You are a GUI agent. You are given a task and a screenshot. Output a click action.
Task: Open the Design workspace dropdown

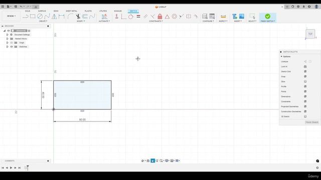pyautogui.click(x=11, y=16)
